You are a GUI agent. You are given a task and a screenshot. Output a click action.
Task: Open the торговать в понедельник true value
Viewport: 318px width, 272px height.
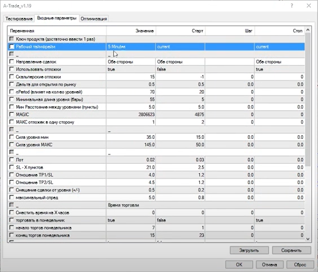pos(131,220)
